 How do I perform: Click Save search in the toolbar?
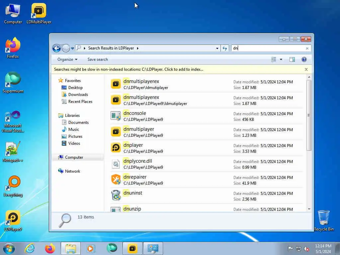point(98,59)
